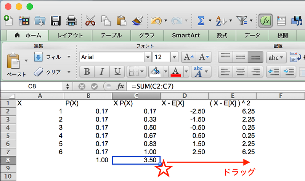The width and height of the screenshot is (305, 181).
Task: Open the undo history dropdown arrow
Action: [166, 21]
